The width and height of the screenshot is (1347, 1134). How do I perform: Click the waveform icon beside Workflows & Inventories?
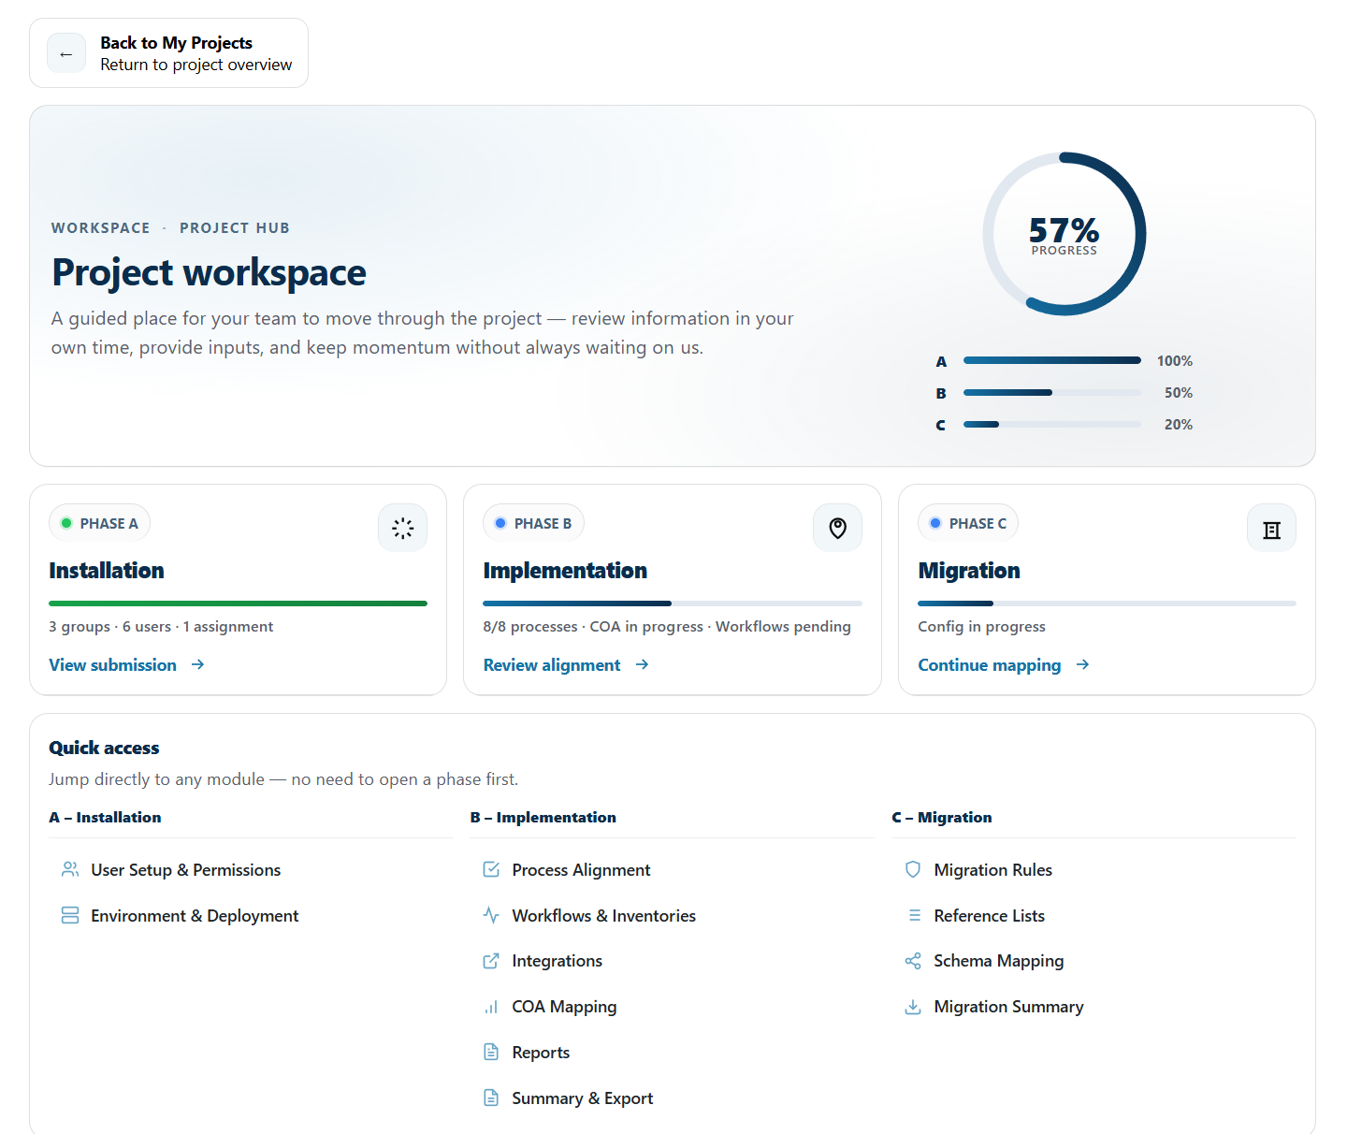(x=491, y=915)
